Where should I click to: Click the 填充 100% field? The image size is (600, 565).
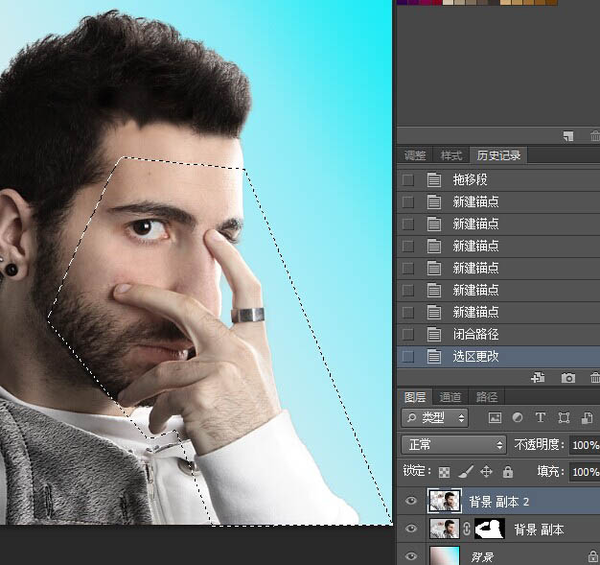coord(585,472)
